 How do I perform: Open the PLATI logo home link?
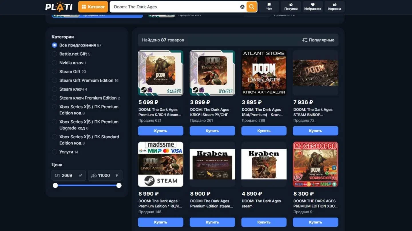pos(59,7)
